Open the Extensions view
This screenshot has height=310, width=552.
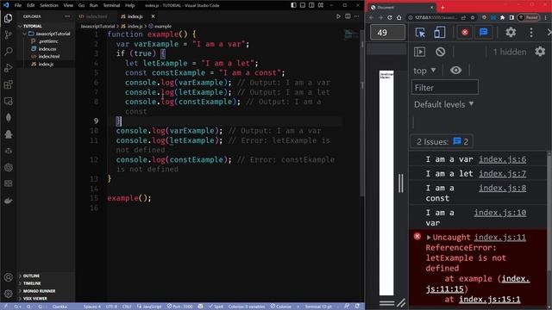tap(8, 84)
